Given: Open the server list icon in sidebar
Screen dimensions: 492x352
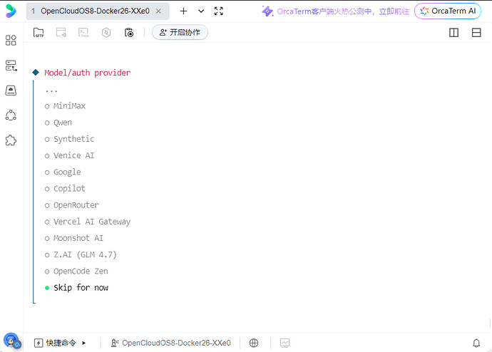Looking at the screenshot, I should (x=11, y=66).
